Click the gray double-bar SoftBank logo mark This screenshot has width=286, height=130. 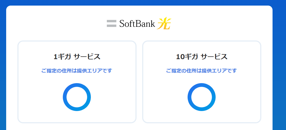111,23
